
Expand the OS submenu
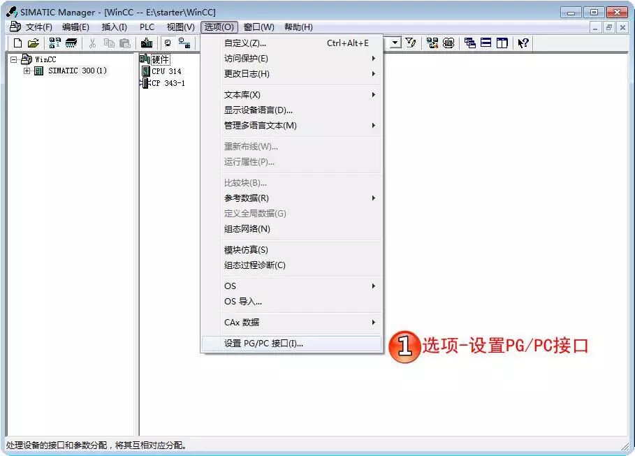[291, 286]
